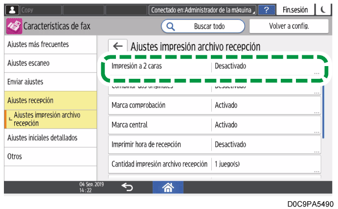Click the Fin.sesión logout button

tap(296, 10)
